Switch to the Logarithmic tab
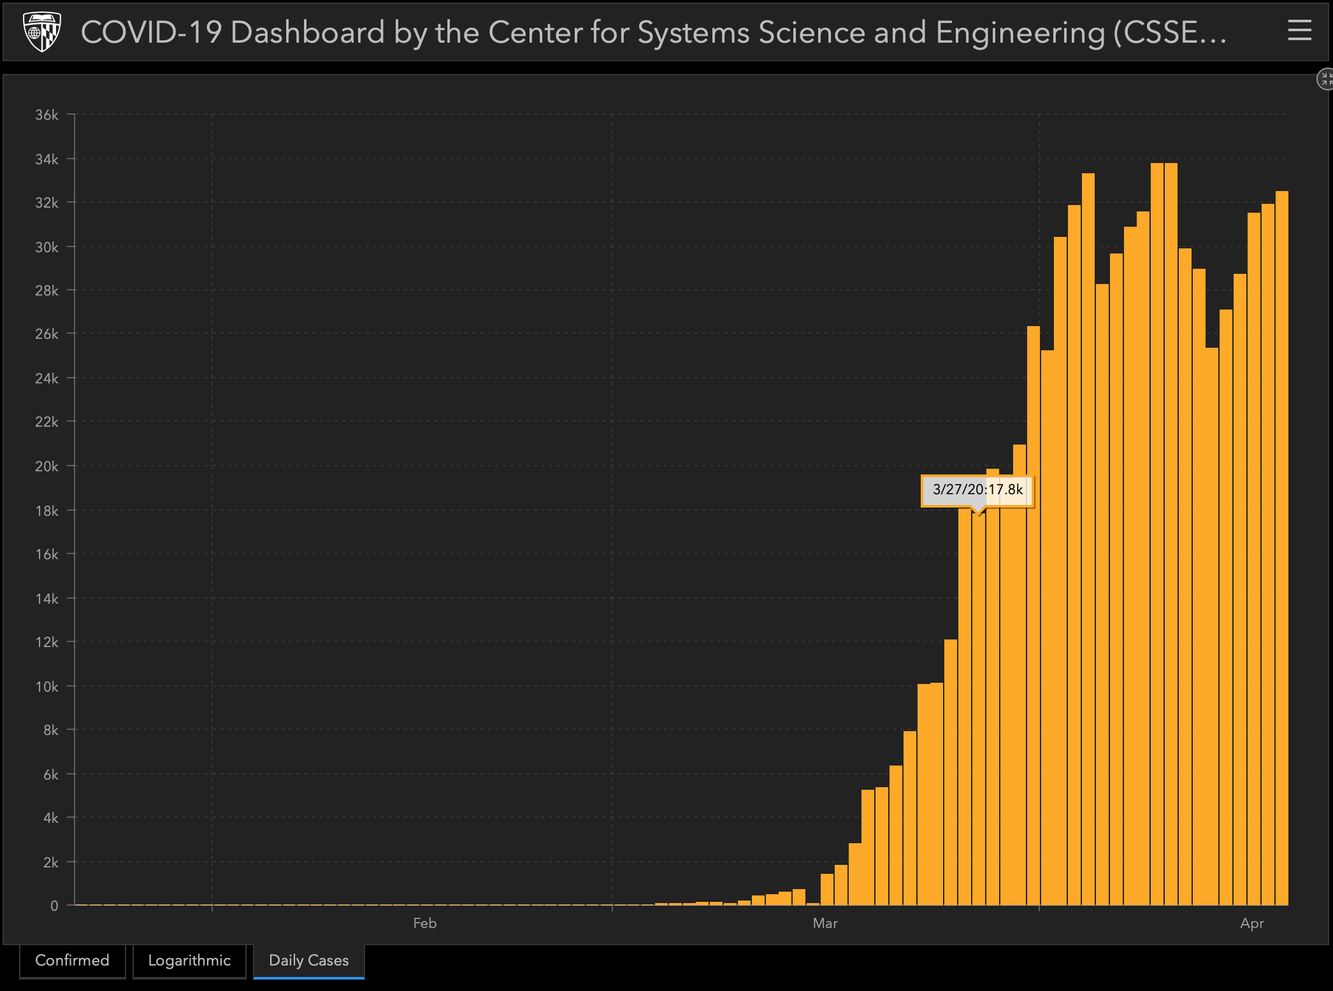The image size is (1333, 991). click(x=189, y=960)
